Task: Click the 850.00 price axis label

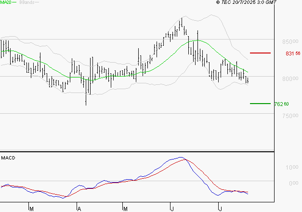Action: 290,41
